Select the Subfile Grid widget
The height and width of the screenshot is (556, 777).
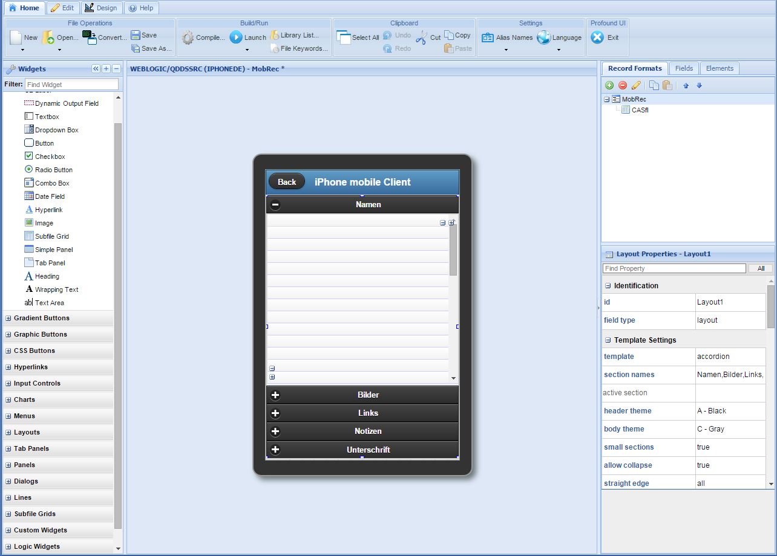47,236
